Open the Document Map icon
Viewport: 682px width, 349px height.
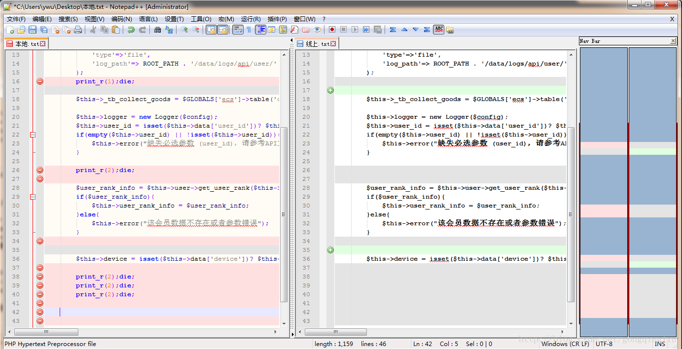283,30
